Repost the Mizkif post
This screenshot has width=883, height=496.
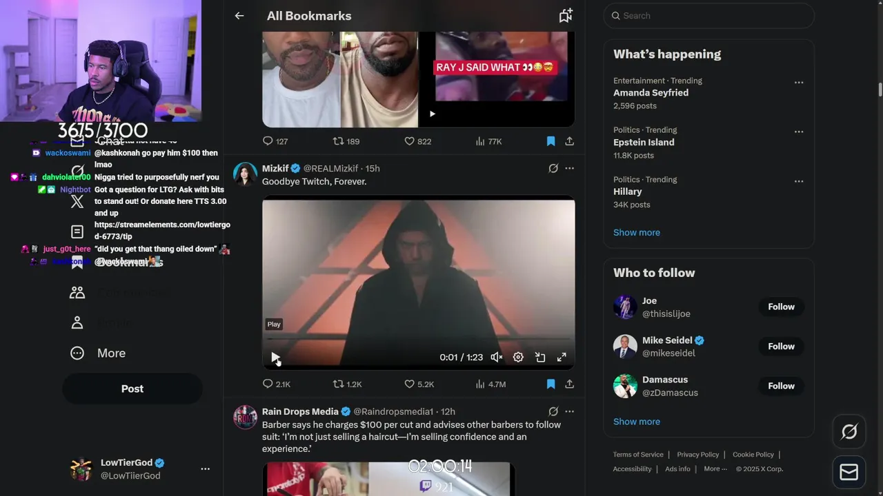(x=339, y=384)
